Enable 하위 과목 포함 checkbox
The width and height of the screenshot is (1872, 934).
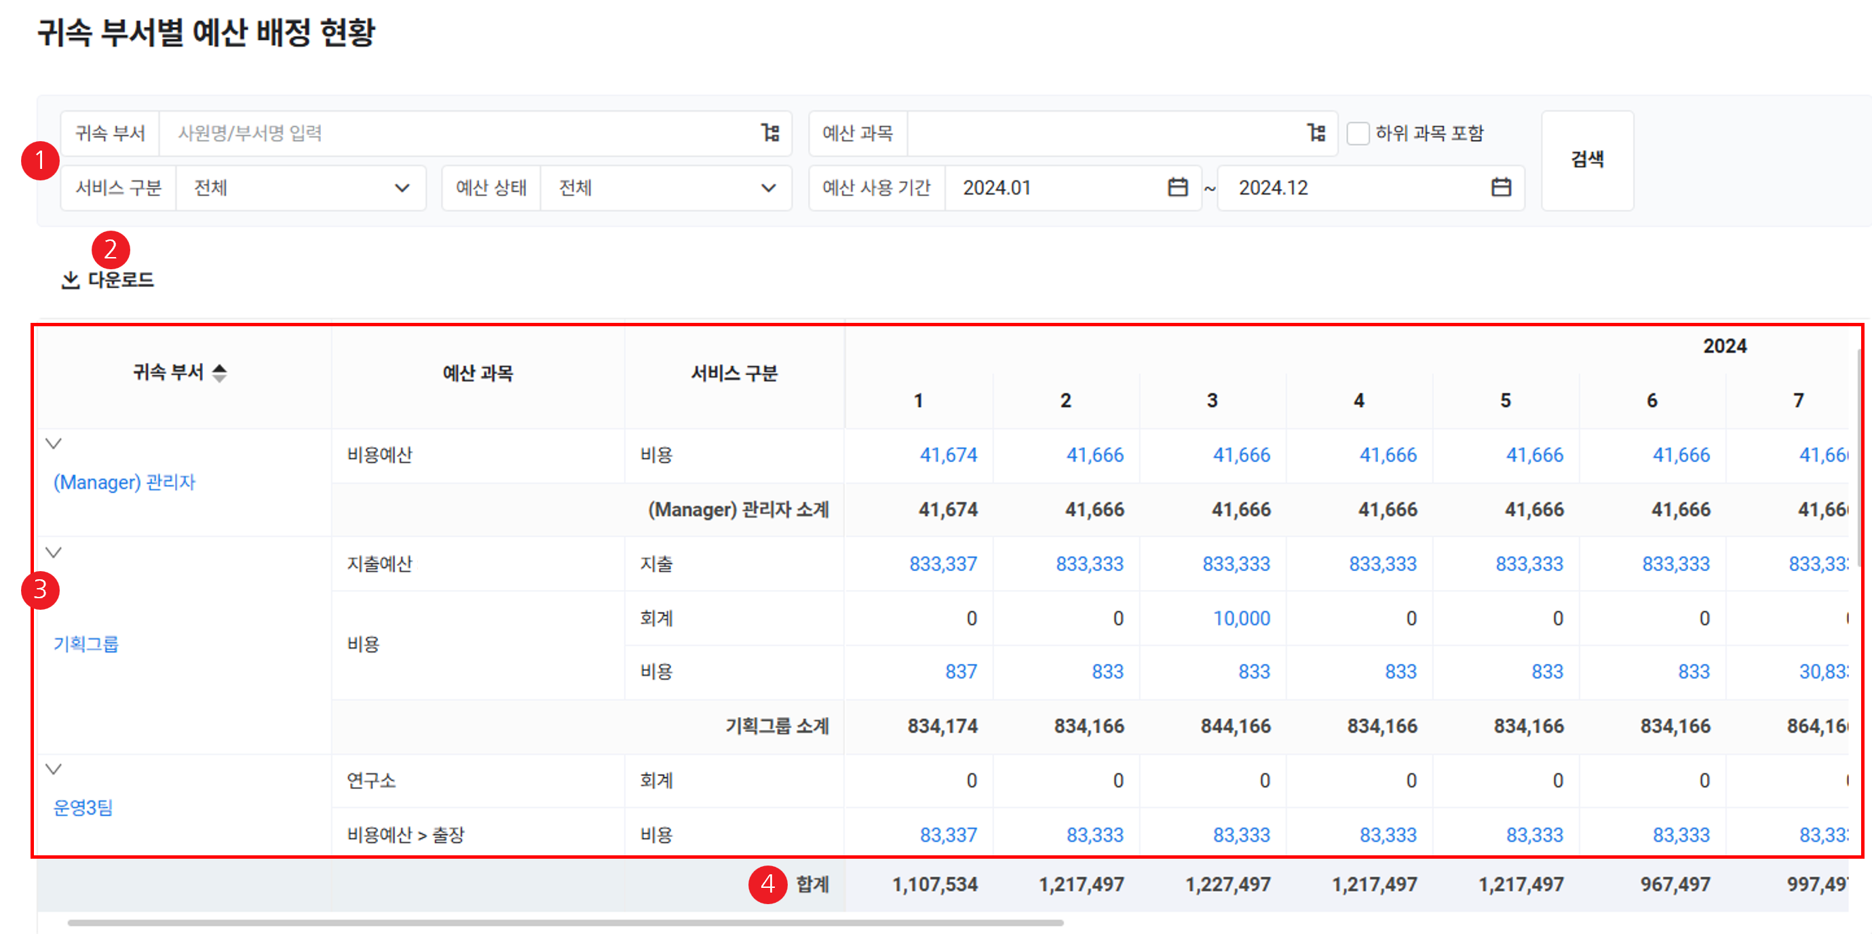coord(1358,134)
